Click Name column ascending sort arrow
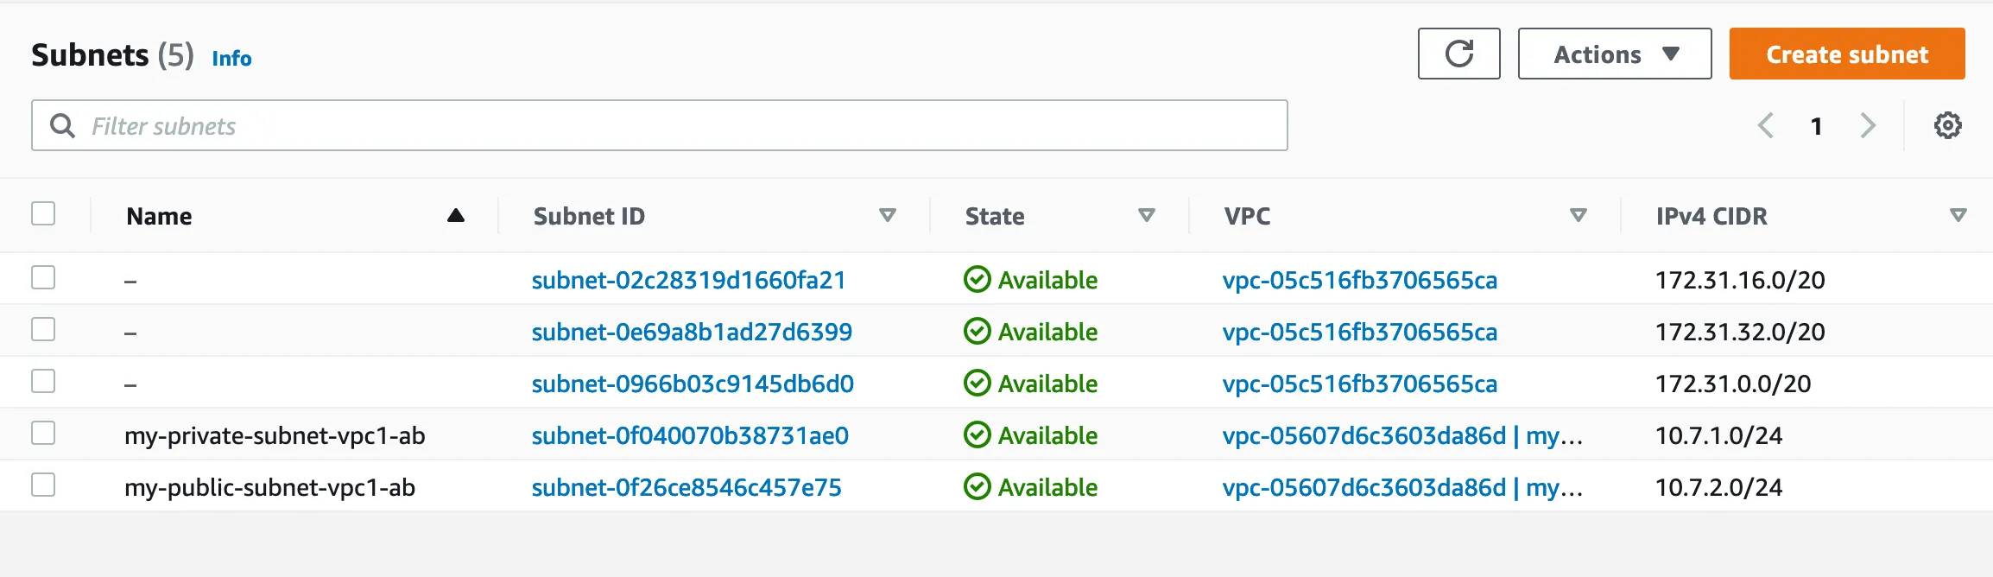1993x577 pixels. tap(456, 216)
